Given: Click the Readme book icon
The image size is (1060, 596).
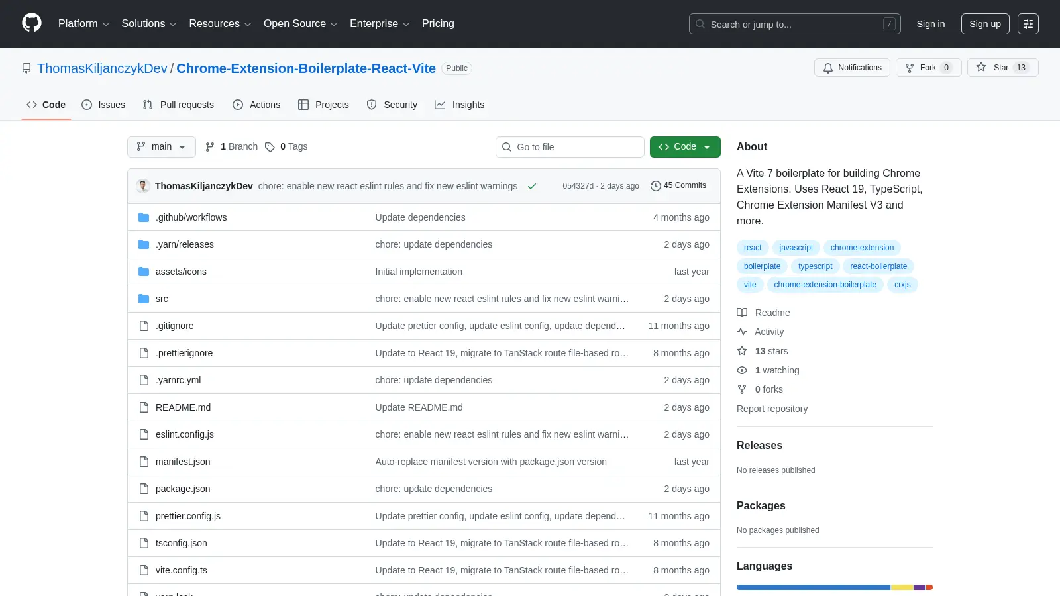Looking at the screenshot, I should click(742, 313).
